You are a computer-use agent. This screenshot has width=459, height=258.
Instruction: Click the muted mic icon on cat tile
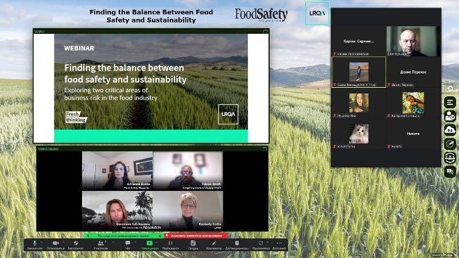(x=334, y=146)
